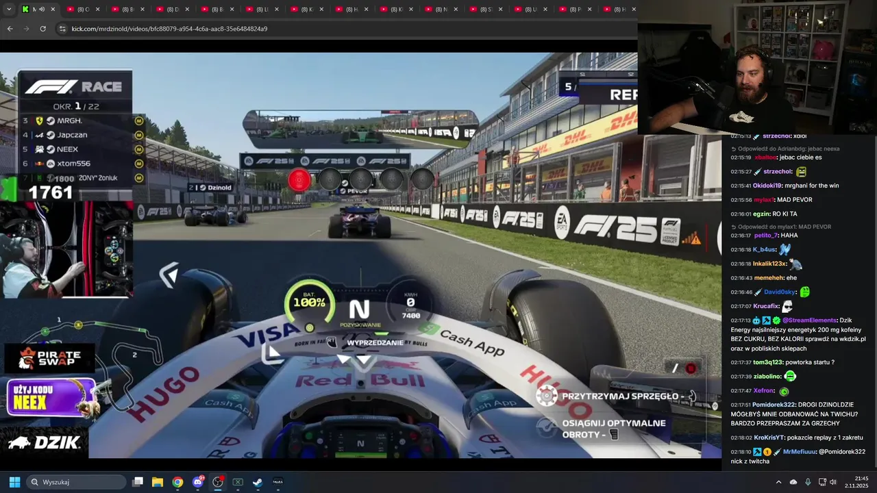Click the emote in strzechol's 02:15:27 message

[801, 172]
